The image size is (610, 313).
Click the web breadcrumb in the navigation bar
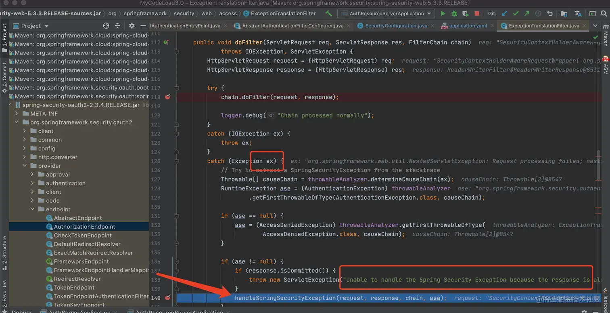207,13
